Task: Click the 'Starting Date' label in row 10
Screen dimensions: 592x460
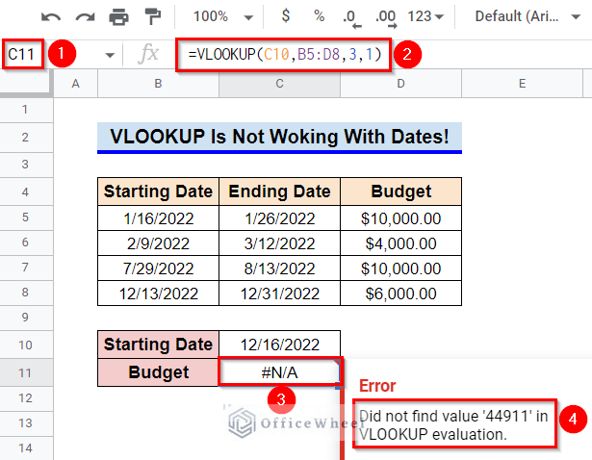Action: tap(158, 345)
